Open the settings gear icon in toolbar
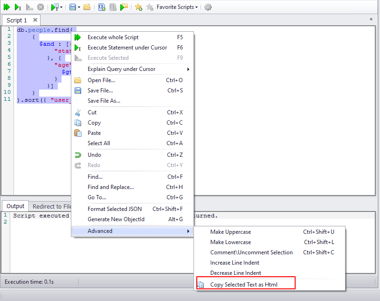 point(208,7)
